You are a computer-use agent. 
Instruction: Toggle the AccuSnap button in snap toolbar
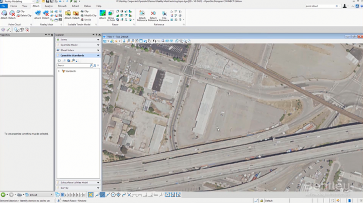click(x=91, y=195)
